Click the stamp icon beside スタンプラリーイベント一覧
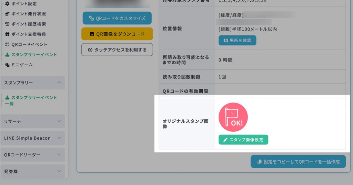 tap(7, 98)
